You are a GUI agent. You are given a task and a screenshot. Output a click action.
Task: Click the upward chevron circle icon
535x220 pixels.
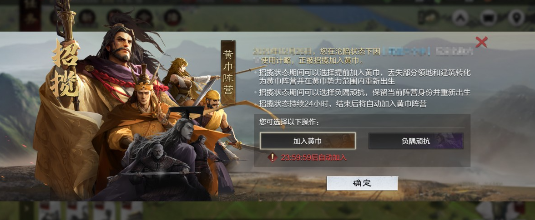[x=460, y=18]
